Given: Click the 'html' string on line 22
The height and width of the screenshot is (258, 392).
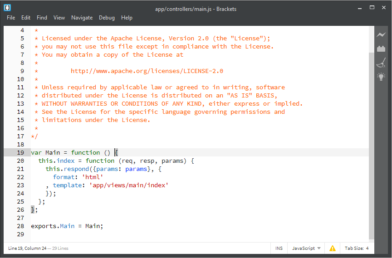Looking at the screenshot, I should tap(93, 177).
